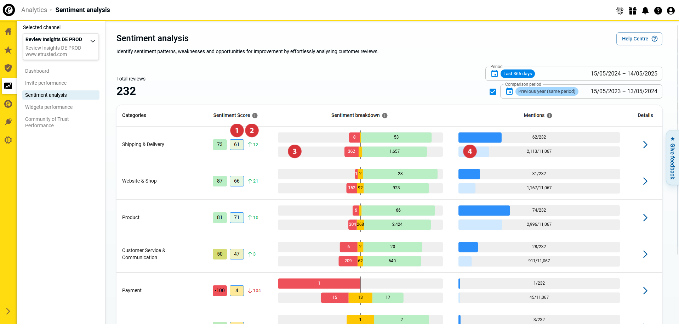679x324 pixels.
Task: Go to Community of Trust Performance
Action: [x=47, y=122]
